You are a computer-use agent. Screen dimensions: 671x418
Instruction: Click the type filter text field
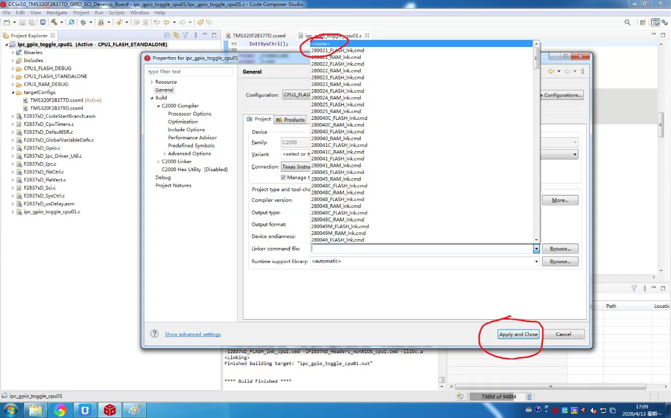[189, 71]
